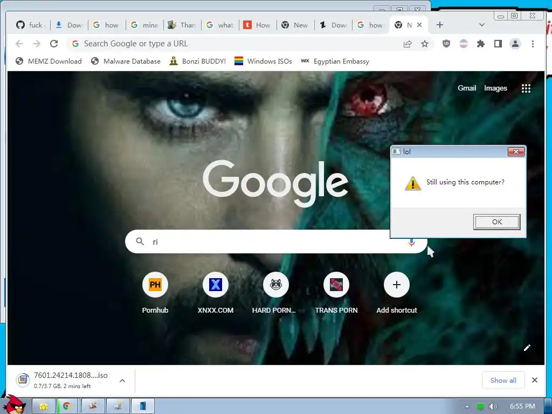Open the Windows ISOs bookmark
Viewport: 552px width, 414px height.
(x=263, y=61)
